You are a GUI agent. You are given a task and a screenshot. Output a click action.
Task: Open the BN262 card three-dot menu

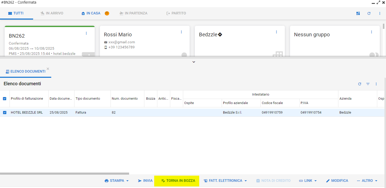(86, 33)
